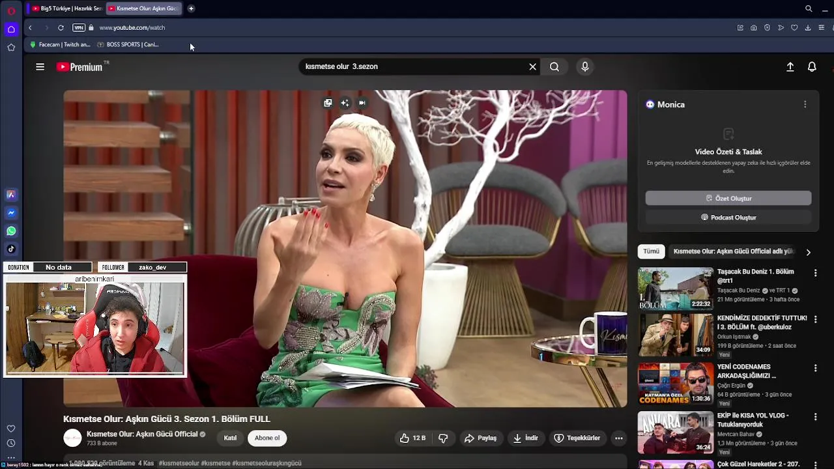Screen dimensions: 834x469
Task: Toggle the VPN badge in address bar
Action: (x=79, y=28)
